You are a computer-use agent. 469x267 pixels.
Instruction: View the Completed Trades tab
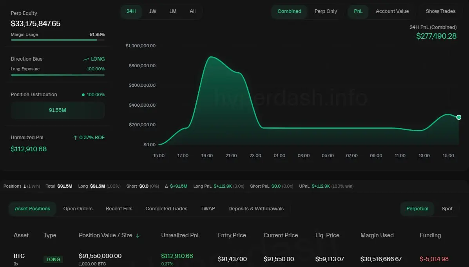(166, 209)
